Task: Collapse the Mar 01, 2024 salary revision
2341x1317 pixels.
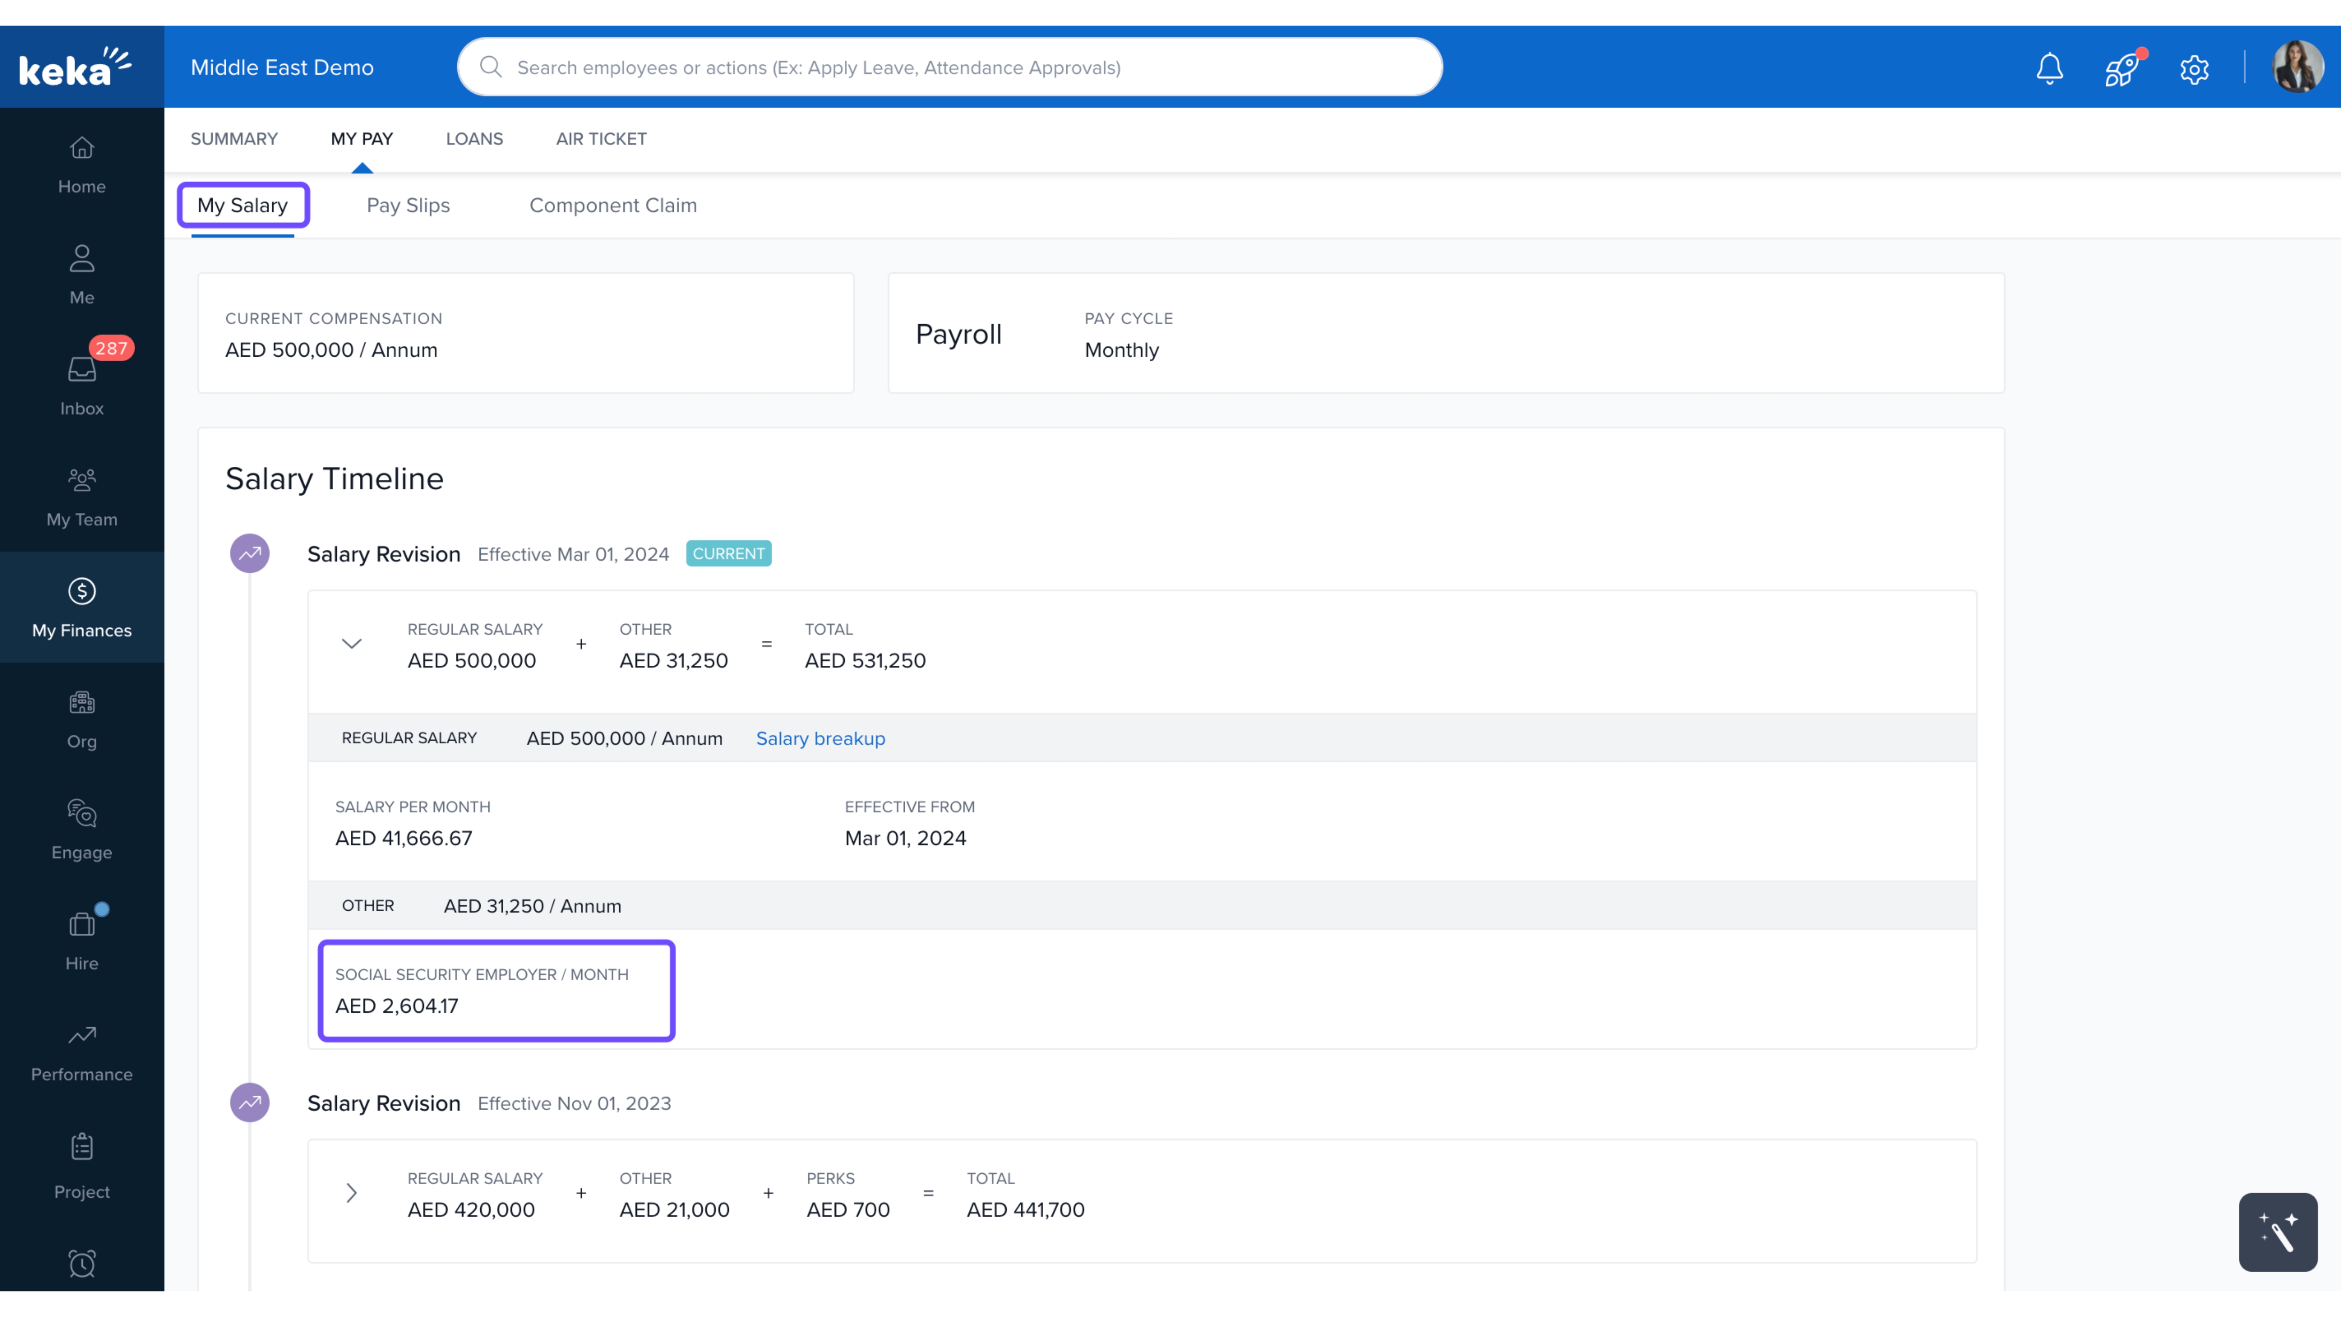Action: click(x=352, y=643)
